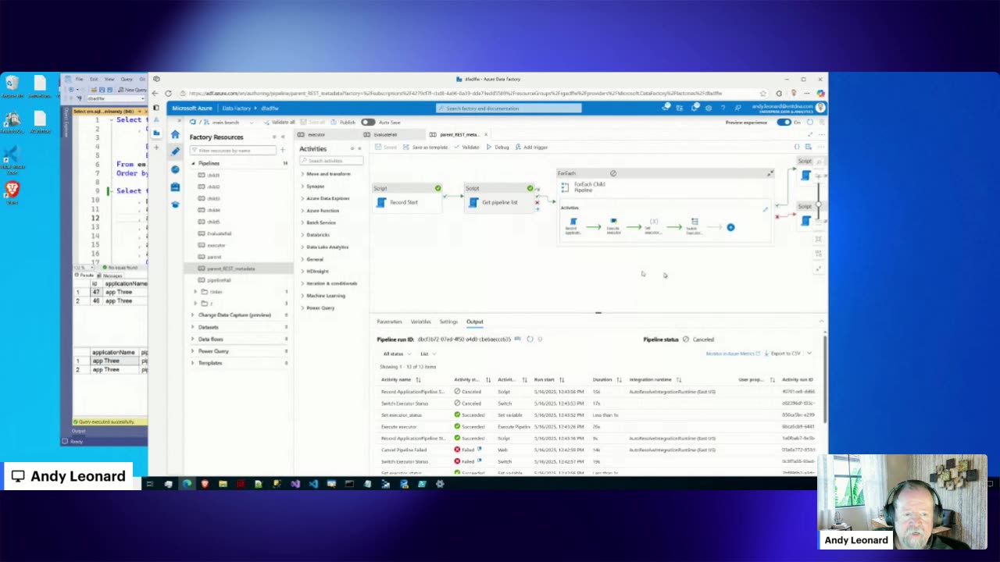
Task: Click the Get pipeline list script activity icon
Action: [473, 202]
